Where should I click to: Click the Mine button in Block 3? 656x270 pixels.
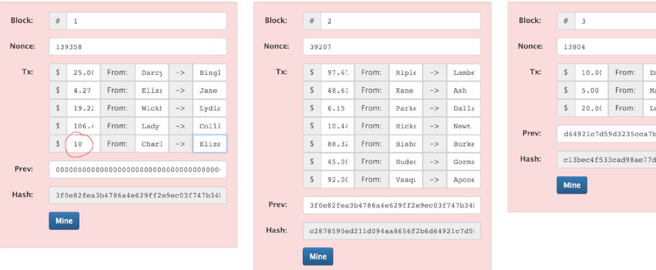point(572,185)
